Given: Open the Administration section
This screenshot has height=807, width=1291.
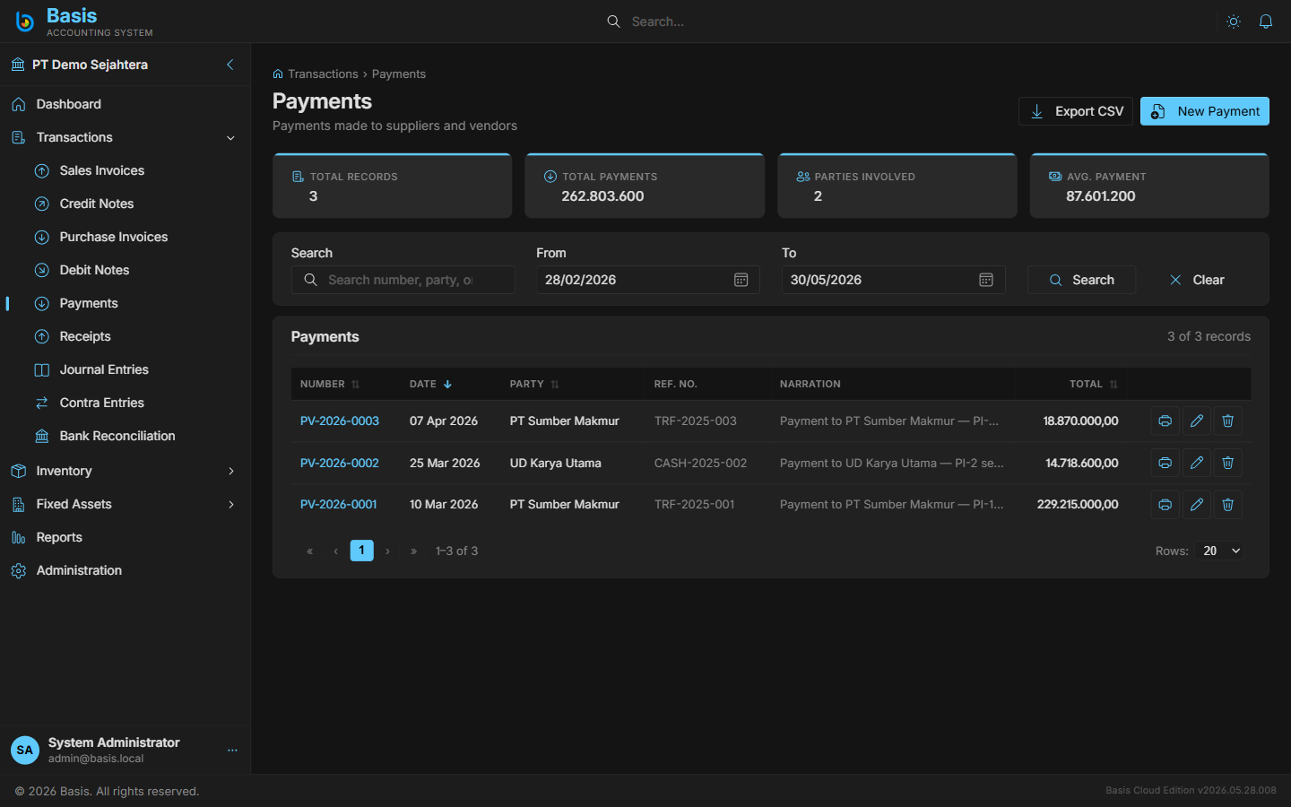Looking at the screenshot, I should click(126, 570).
